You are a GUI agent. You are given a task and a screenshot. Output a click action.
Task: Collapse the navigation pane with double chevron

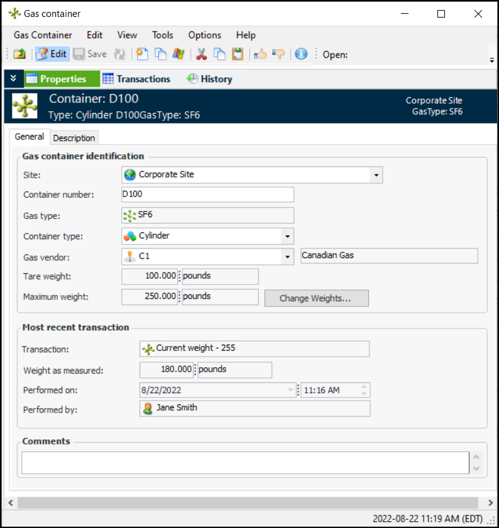coord(13,78)
